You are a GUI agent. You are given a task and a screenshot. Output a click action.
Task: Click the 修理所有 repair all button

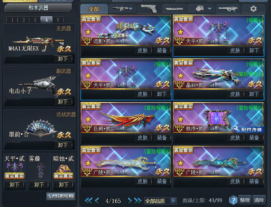click(x=61, y=196)
